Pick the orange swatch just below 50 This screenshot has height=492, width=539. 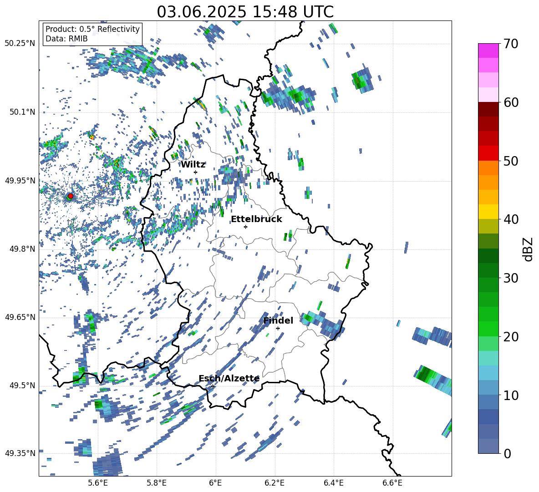488,167
